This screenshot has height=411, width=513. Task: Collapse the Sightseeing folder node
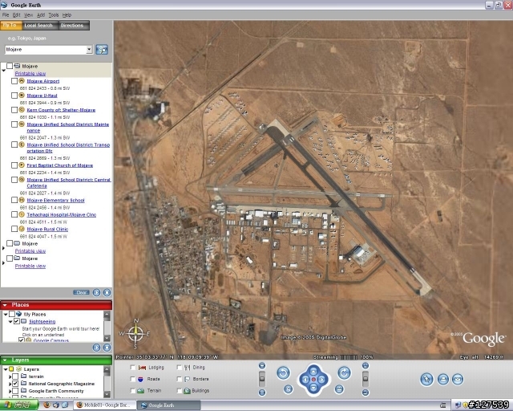tap(10, 322)
